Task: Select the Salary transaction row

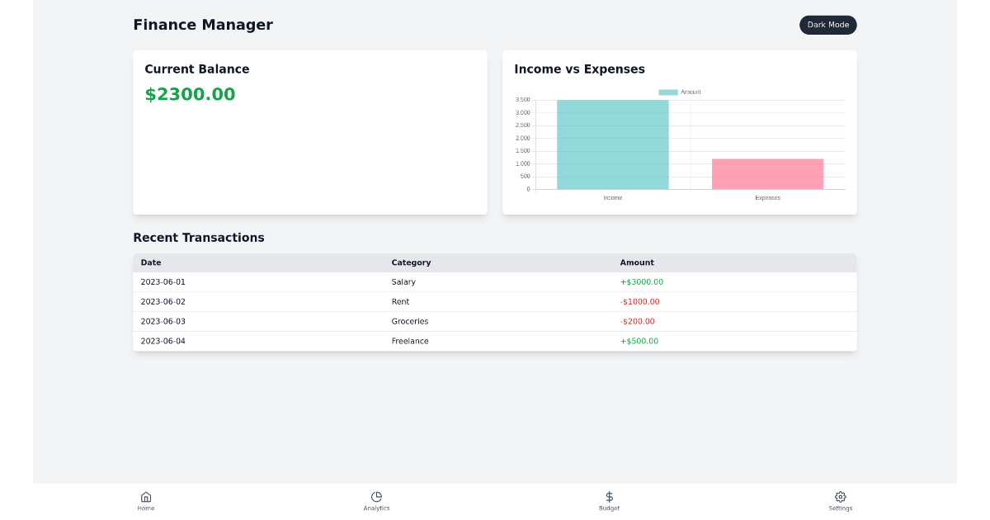Action: tap(495, 281)
